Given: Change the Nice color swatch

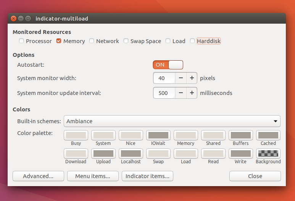Looking at the screenshot, I should [x=131, y=135].
